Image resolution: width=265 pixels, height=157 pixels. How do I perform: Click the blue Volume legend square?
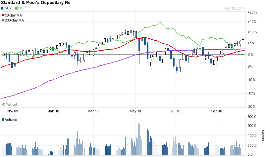click(3, 120)
